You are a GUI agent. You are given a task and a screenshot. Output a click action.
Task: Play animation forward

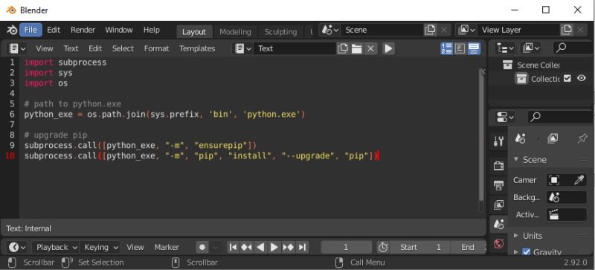(x=274, y=248)
